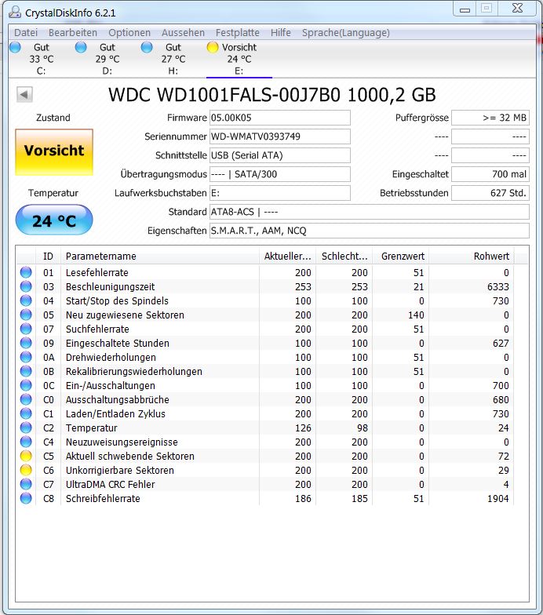The width and height of the screenshot is (543, 615).
Task: Click status orb for Neuzuweisungsereignisse row
Action: pos(26,442)
